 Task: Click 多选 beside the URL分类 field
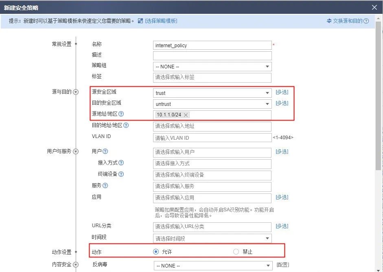(x=282, y=226)
